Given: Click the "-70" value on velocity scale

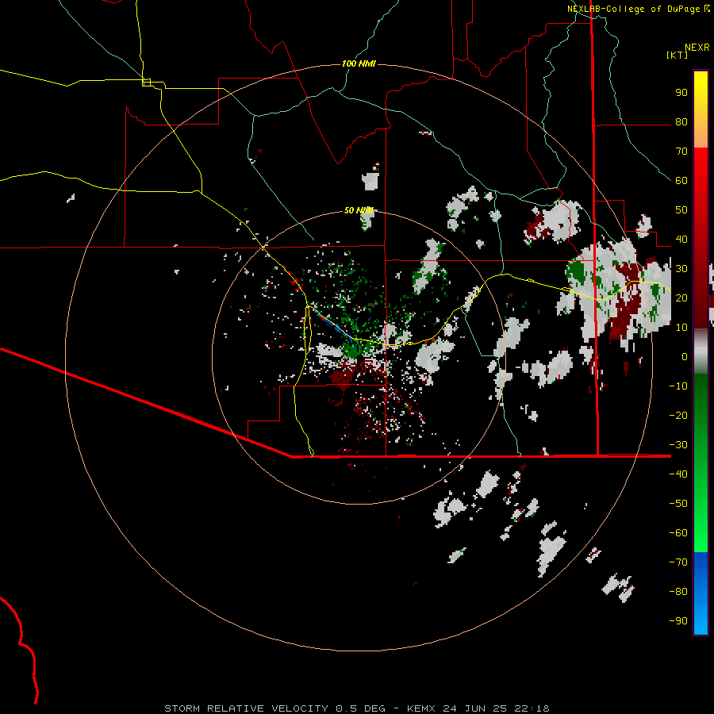Looking at the screenshot, I should [678, 562].
